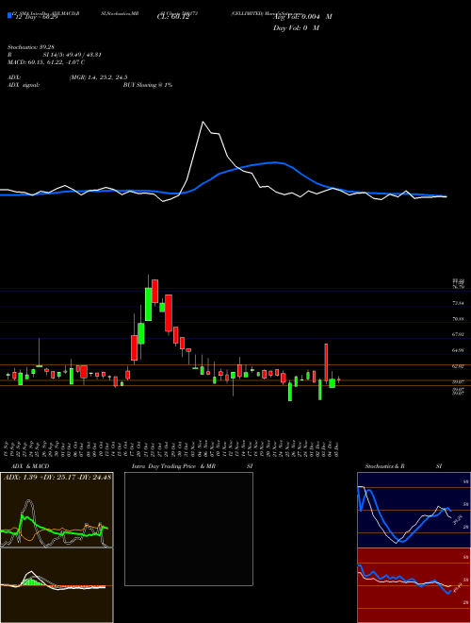
Task: Click the empty Intra Day Trading Price chart box
Action: click(188, 529)
